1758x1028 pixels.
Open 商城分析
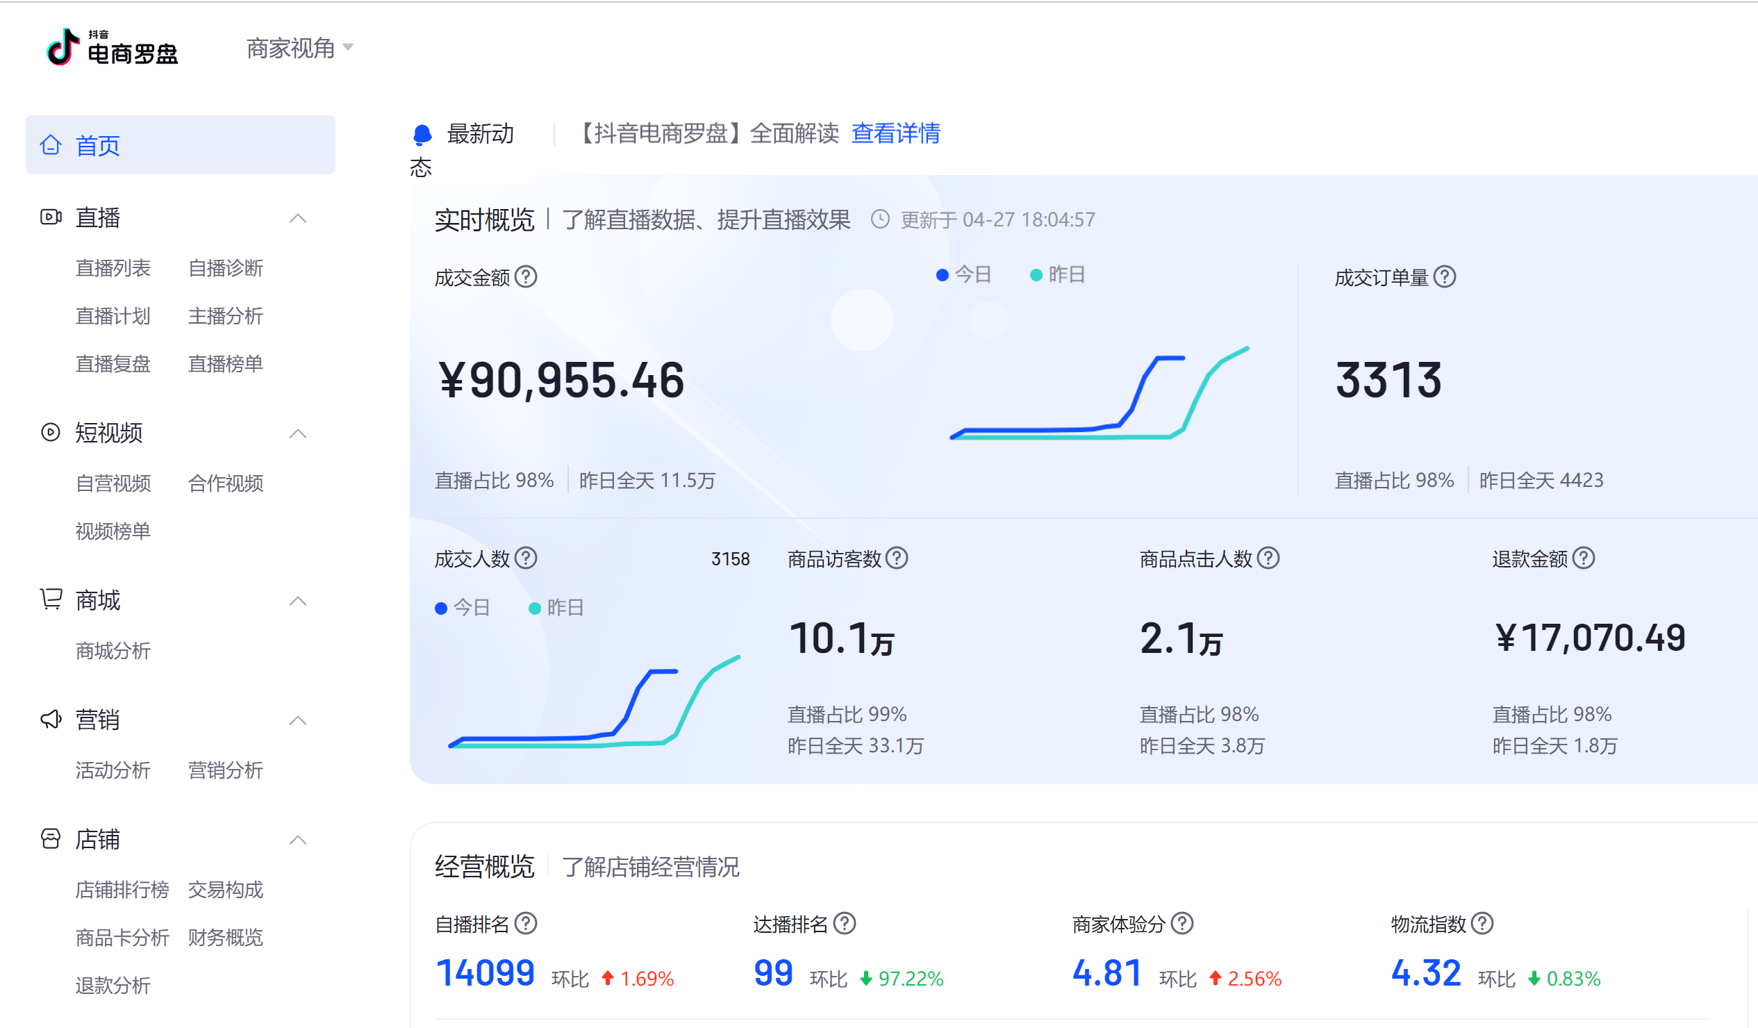click(113, 651)
